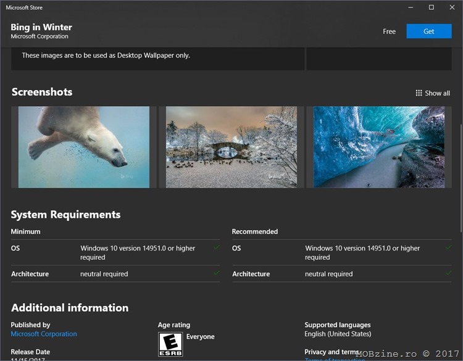The width and height of the screenshot is (463, 361).
Task: Click the vertical scrollbar on the right edge
Action: coord(461,178)
